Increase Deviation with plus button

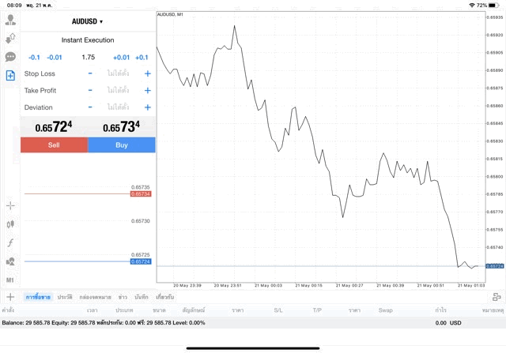click(x=147, y=107)
